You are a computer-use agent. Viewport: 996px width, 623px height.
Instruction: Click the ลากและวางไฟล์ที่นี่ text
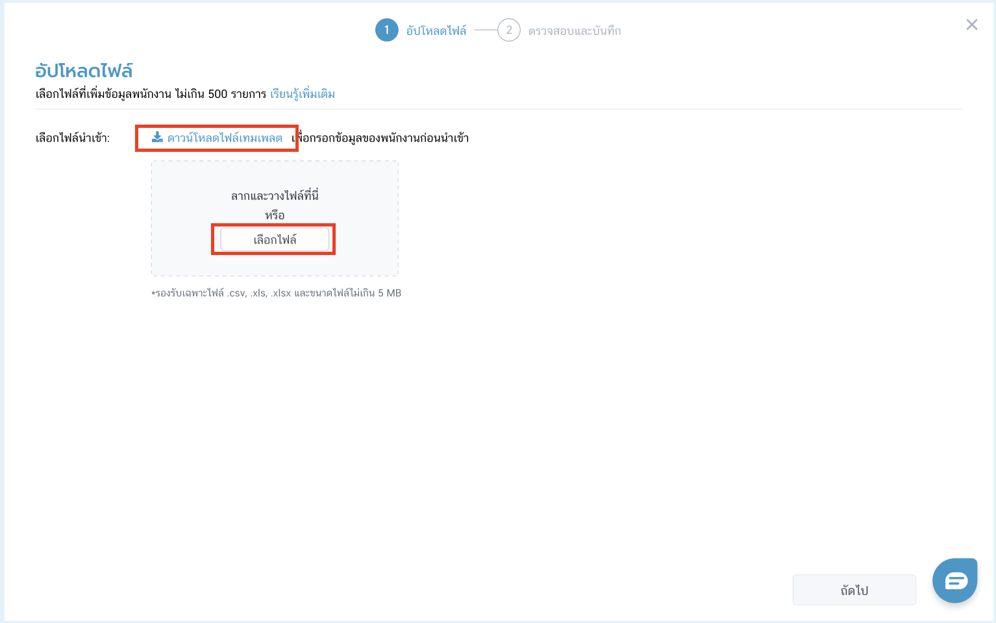[x=275, y=195]
